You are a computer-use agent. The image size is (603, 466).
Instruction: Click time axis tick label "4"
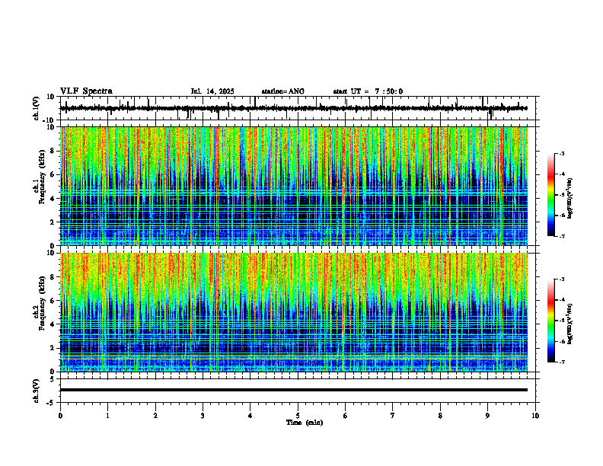coord(250,416)
